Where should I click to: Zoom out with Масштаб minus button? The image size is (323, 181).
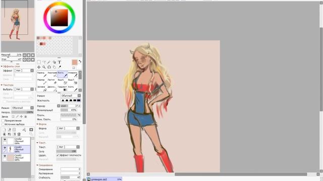[25, 55]
